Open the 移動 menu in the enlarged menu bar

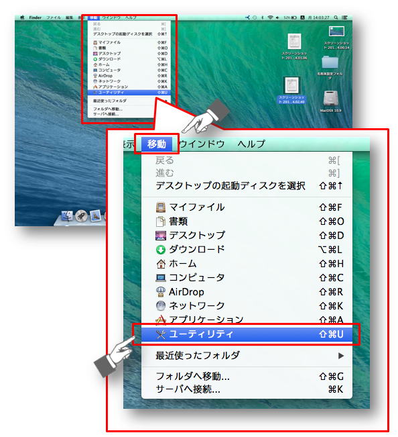point(157,144)
